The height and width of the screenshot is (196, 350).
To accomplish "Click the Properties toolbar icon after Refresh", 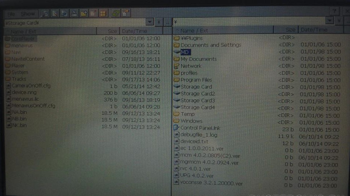I will click(x=125, y=13).
